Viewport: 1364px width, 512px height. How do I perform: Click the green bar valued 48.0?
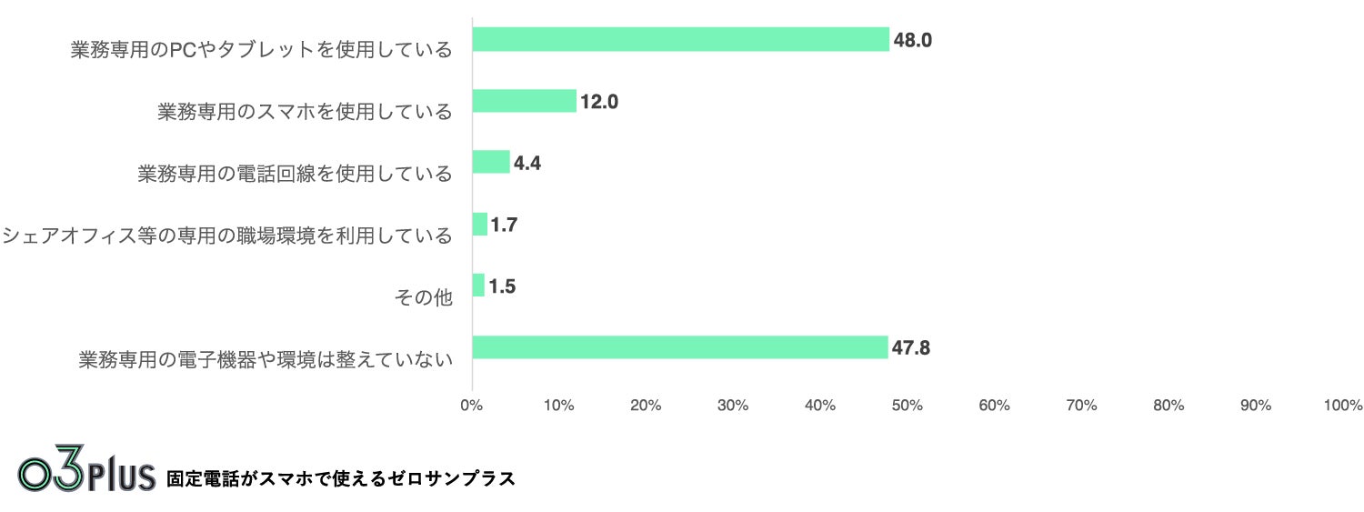point(680,39)
